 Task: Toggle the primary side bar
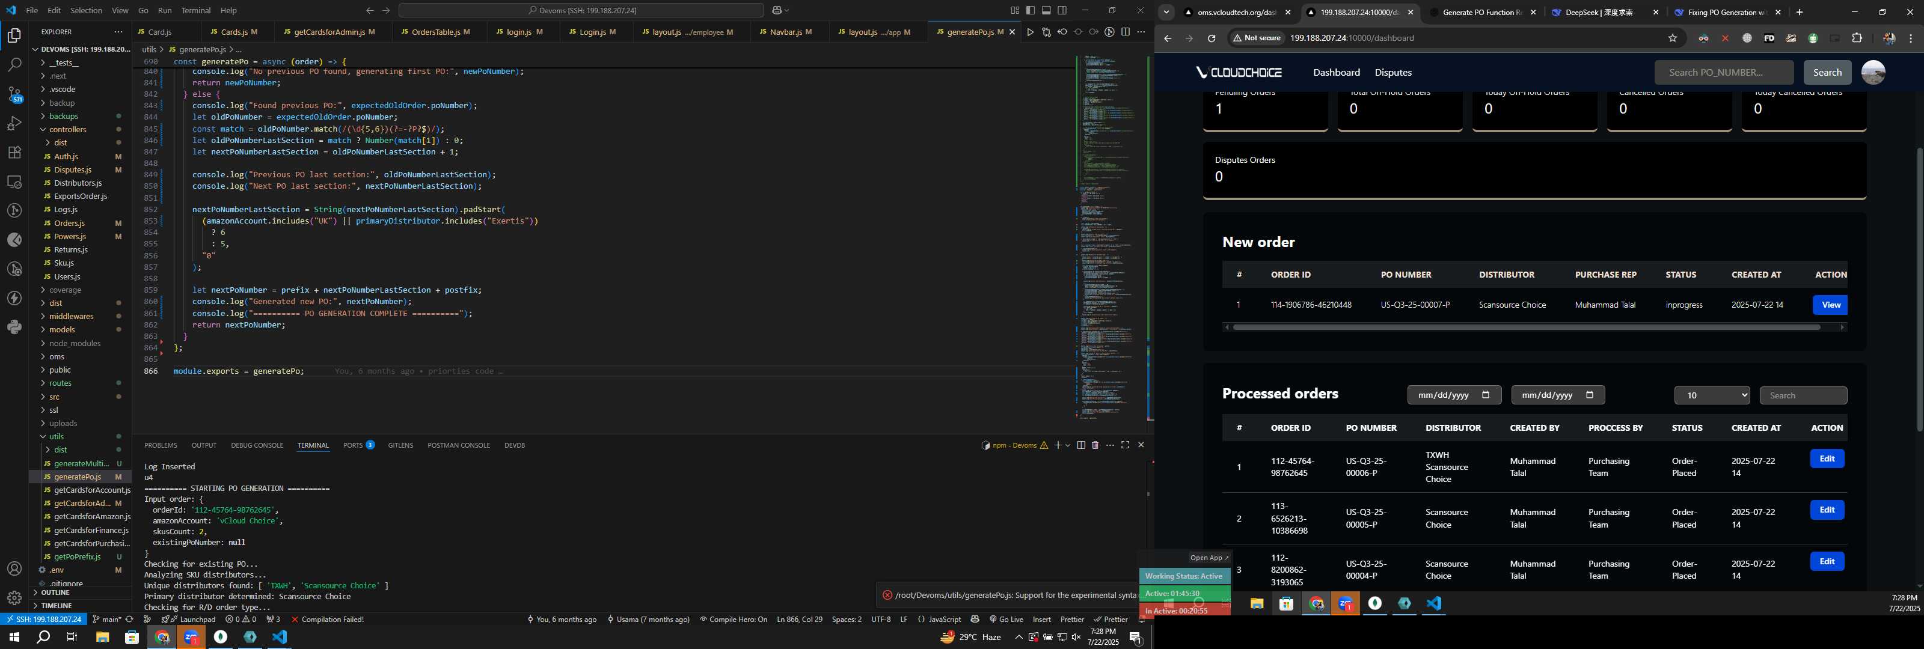[x=1031, y=10]
